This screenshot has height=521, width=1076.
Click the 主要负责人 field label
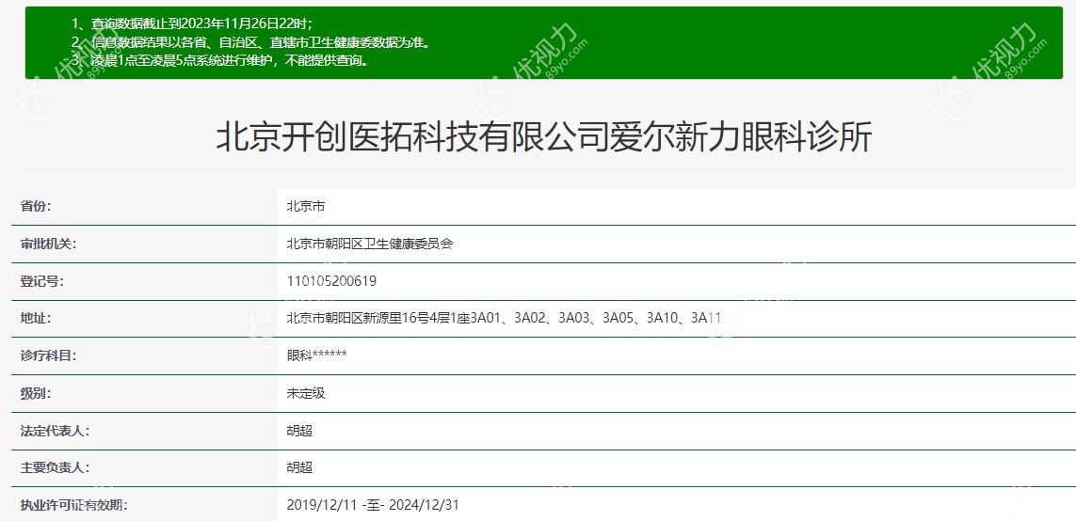click(55, 468)
